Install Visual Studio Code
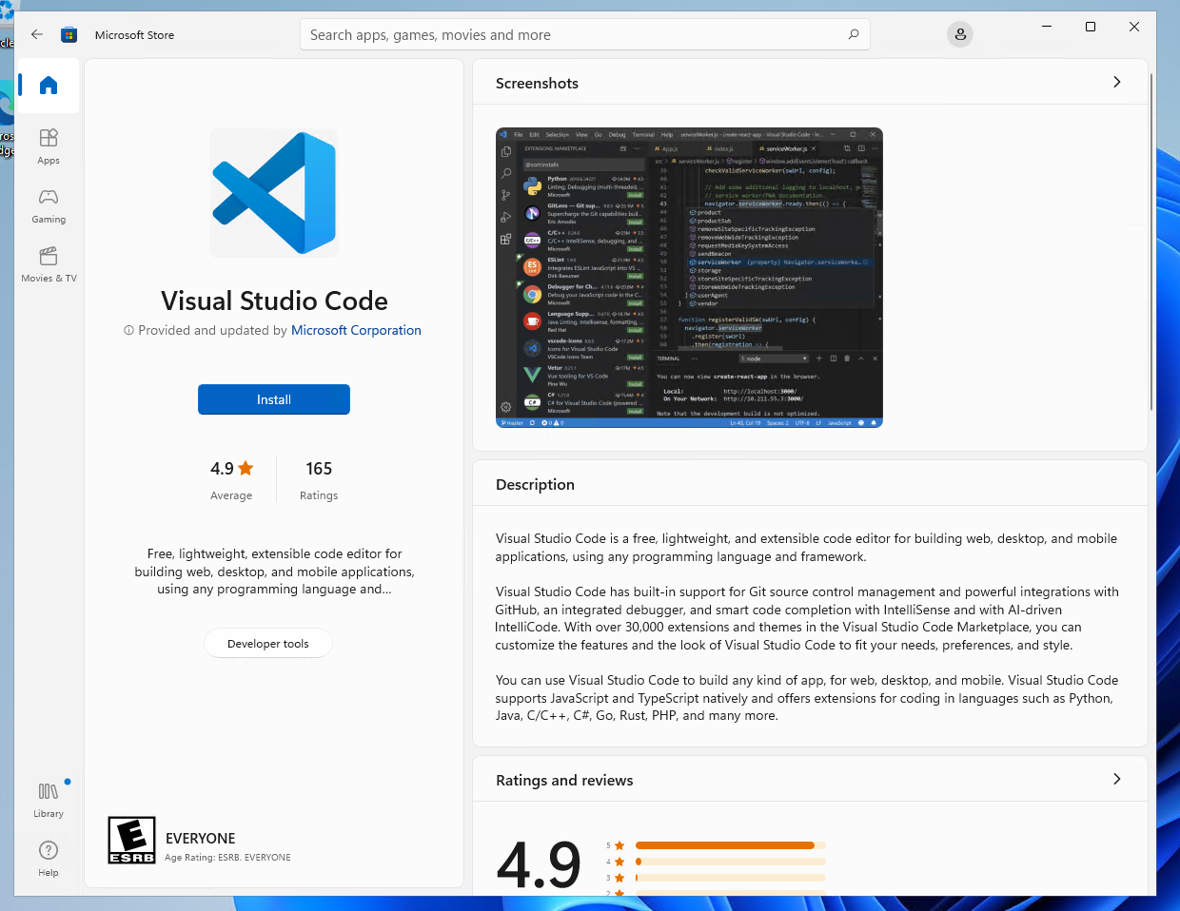1180x911 pixels. point(274,399)
